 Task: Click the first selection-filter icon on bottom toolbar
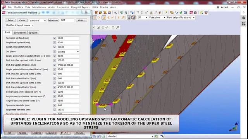[x=95, y=136]
